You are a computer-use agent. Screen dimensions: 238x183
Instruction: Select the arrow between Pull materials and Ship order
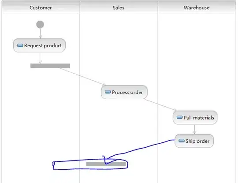tap(195, 129)
